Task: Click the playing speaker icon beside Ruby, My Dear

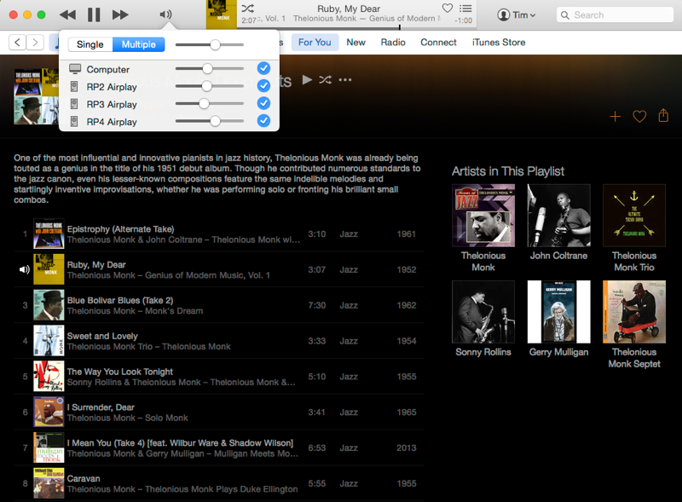Action: coord(25,269)
